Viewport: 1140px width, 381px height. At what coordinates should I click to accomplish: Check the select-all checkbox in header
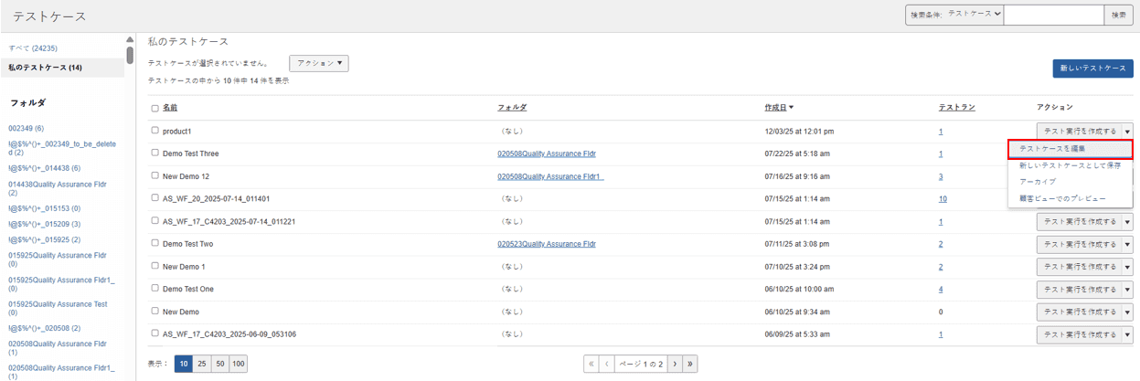click(154, 108)
